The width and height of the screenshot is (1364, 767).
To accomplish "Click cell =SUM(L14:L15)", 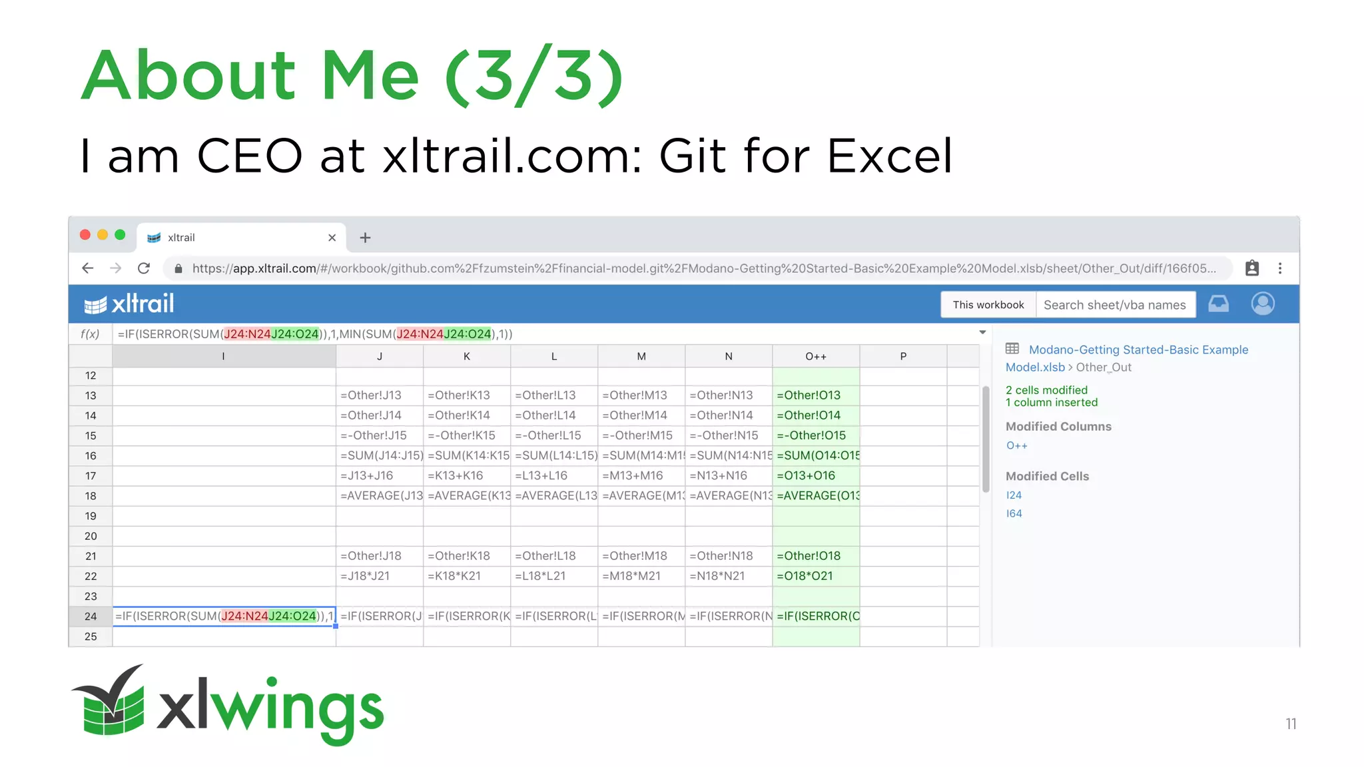I will tap(554, 455).
